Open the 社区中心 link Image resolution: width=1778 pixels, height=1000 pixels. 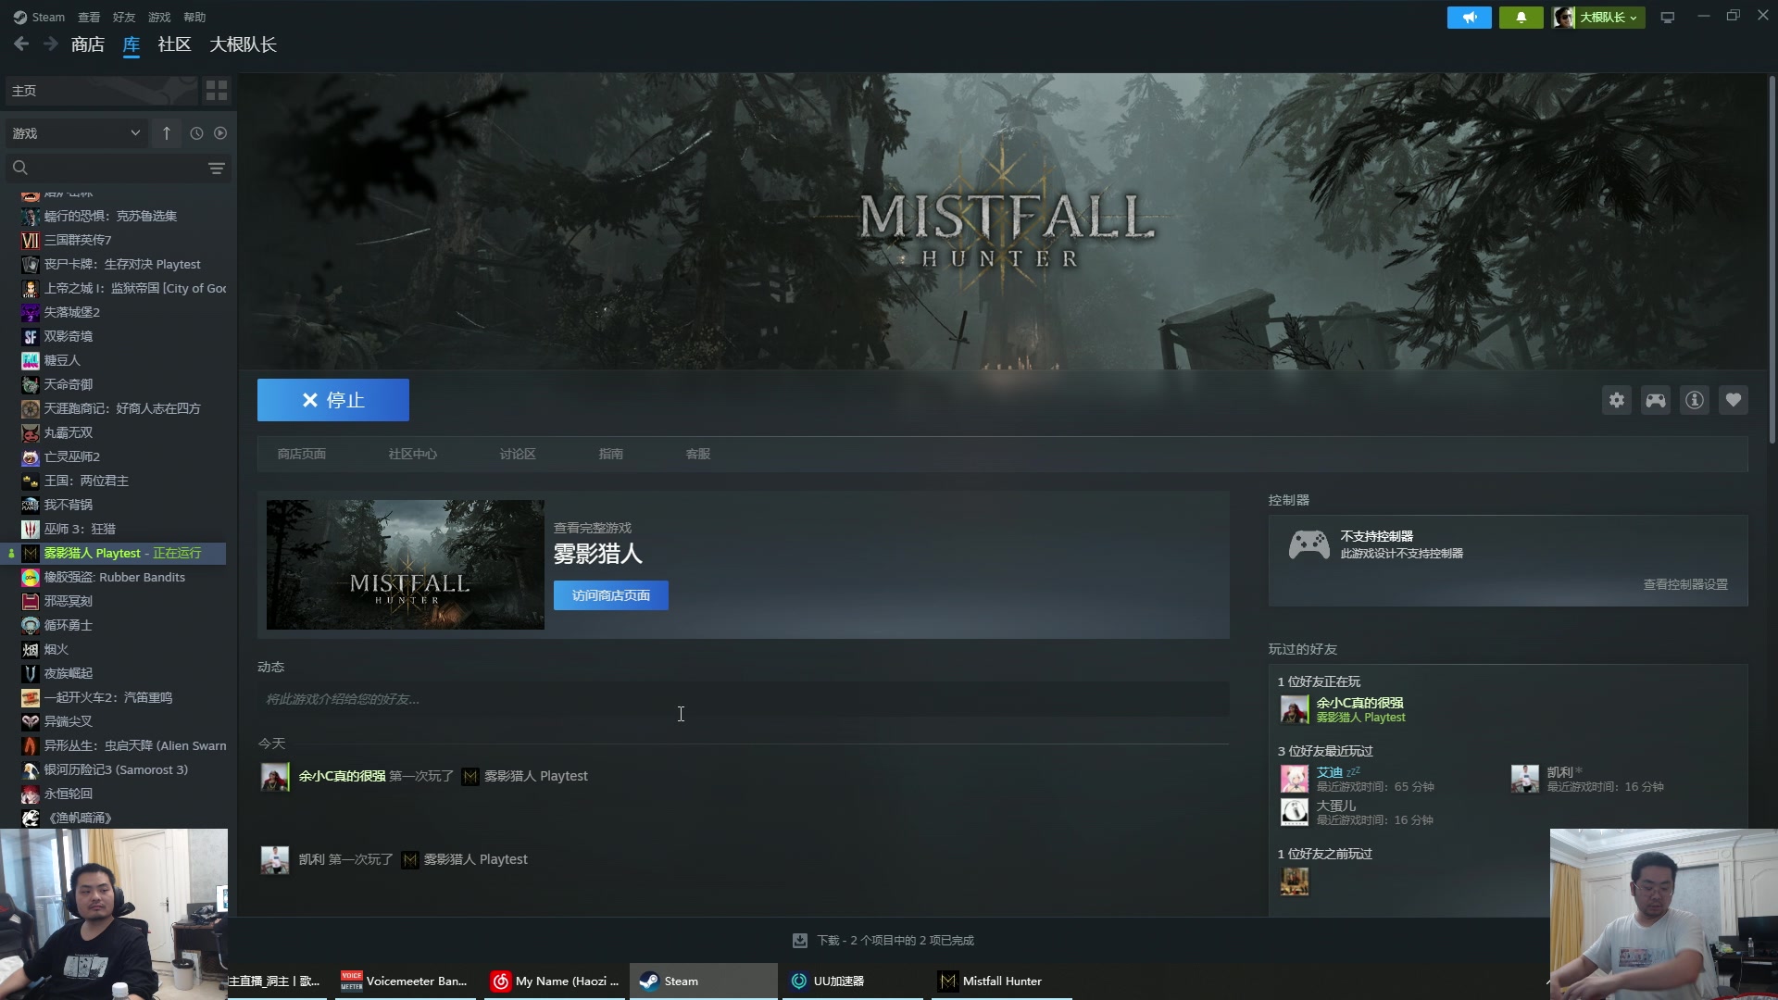click(x=413, y=454)
